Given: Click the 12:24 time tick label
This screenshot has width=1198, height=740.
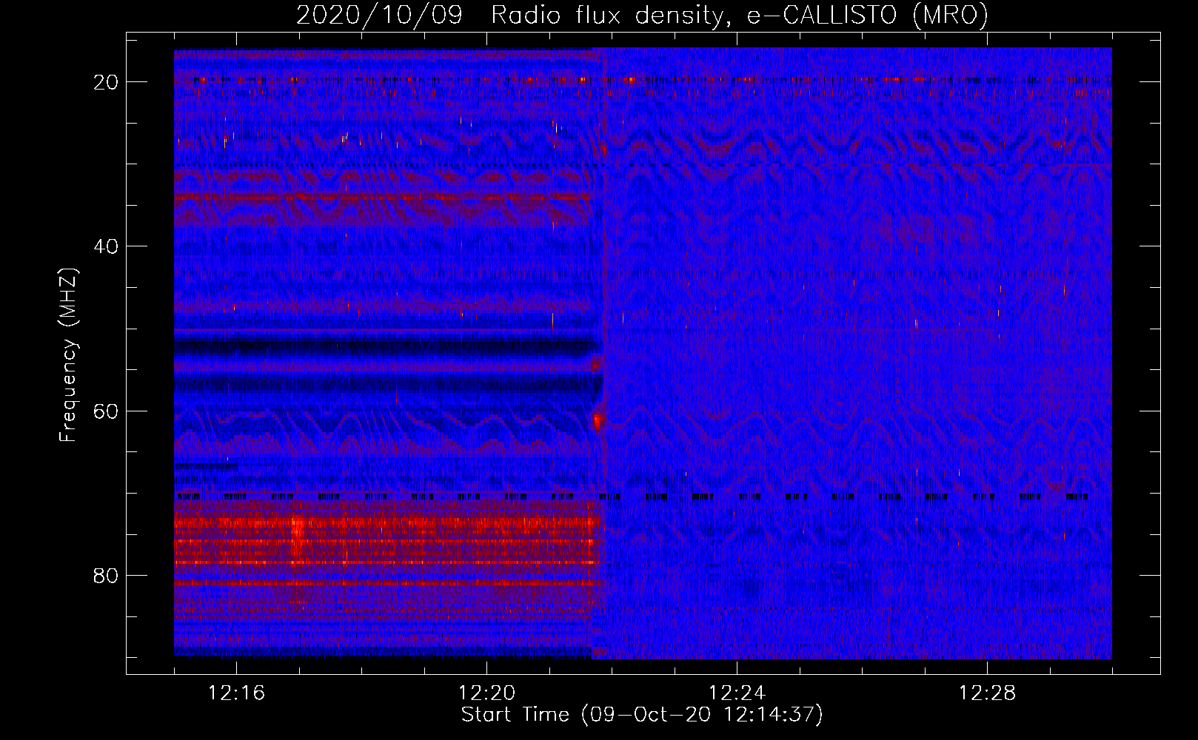Looking at the screenshot, I should click(x=737, y=693).
